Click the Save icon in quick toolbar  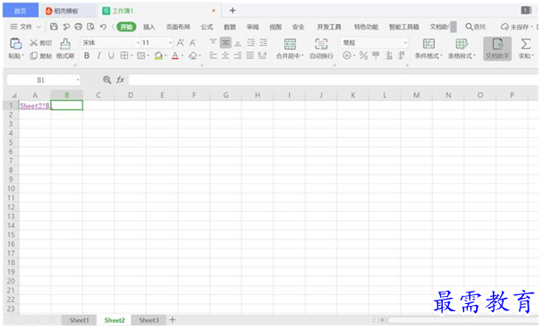(54, 27)
